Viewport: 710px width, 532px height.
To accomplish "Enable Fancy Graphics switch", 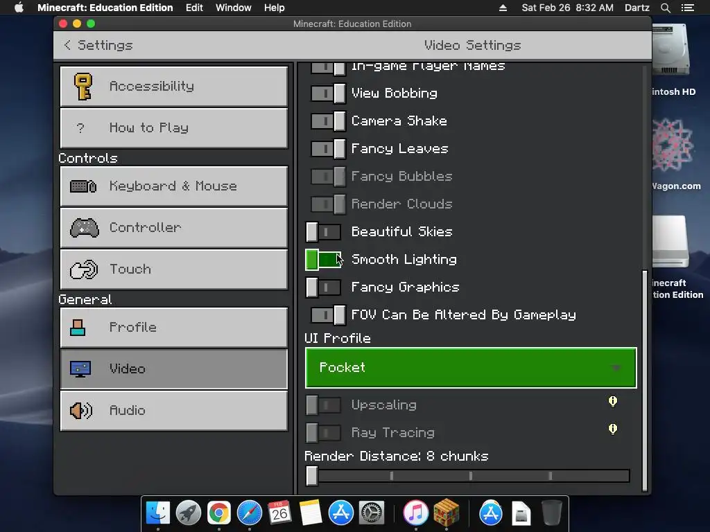I will 323,287.
